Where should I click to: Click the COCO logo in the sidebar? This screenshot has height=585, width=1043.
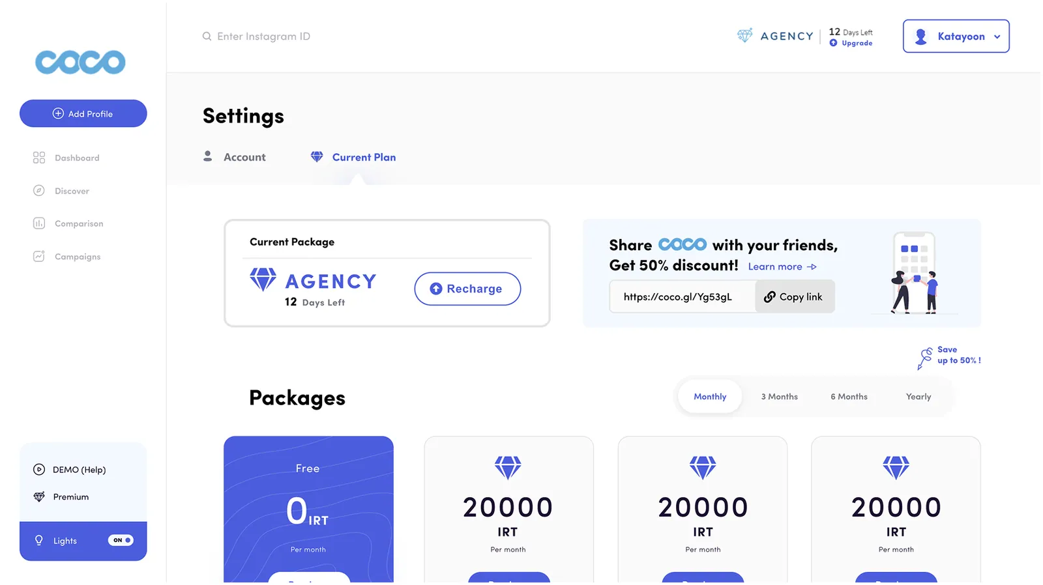[80, 63]
